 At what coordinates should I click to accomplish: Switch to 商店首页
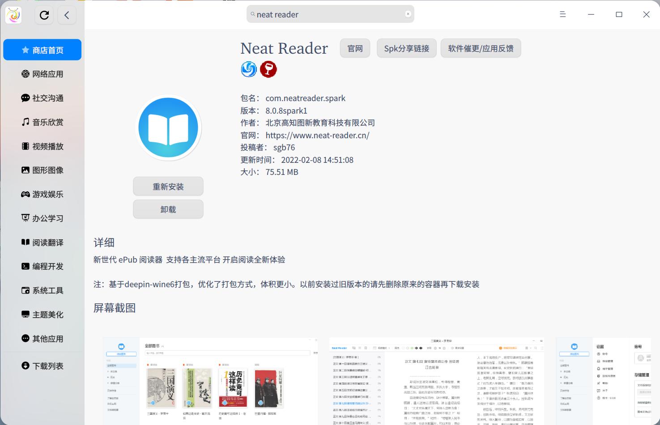coord(42,50)
